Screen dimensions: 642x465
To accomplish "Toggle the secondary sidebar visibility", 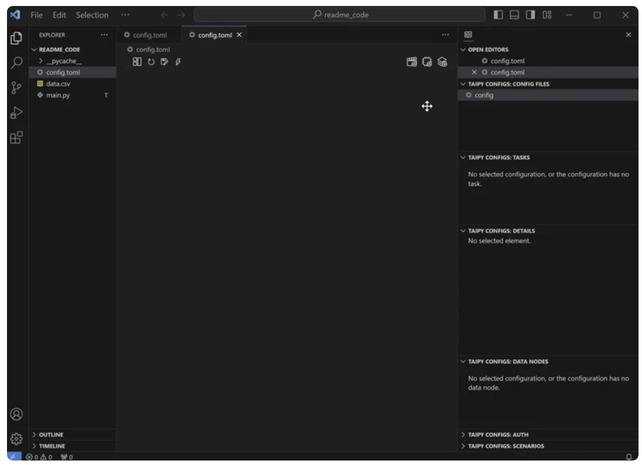I will [x=531, y=15].
